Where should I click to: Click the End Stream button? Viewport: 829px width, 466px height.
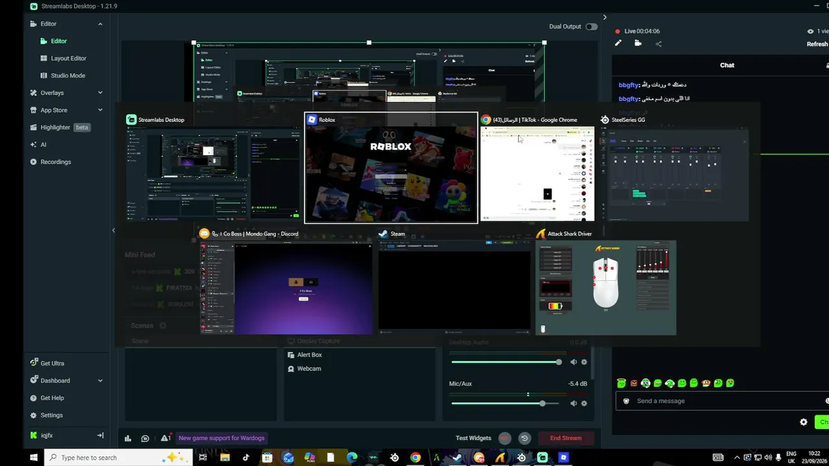pos(565,438)
